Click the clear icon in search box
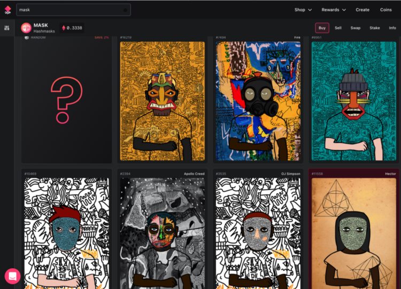The image size is (401, 289). pyautogui.click(x=125, y=10)
